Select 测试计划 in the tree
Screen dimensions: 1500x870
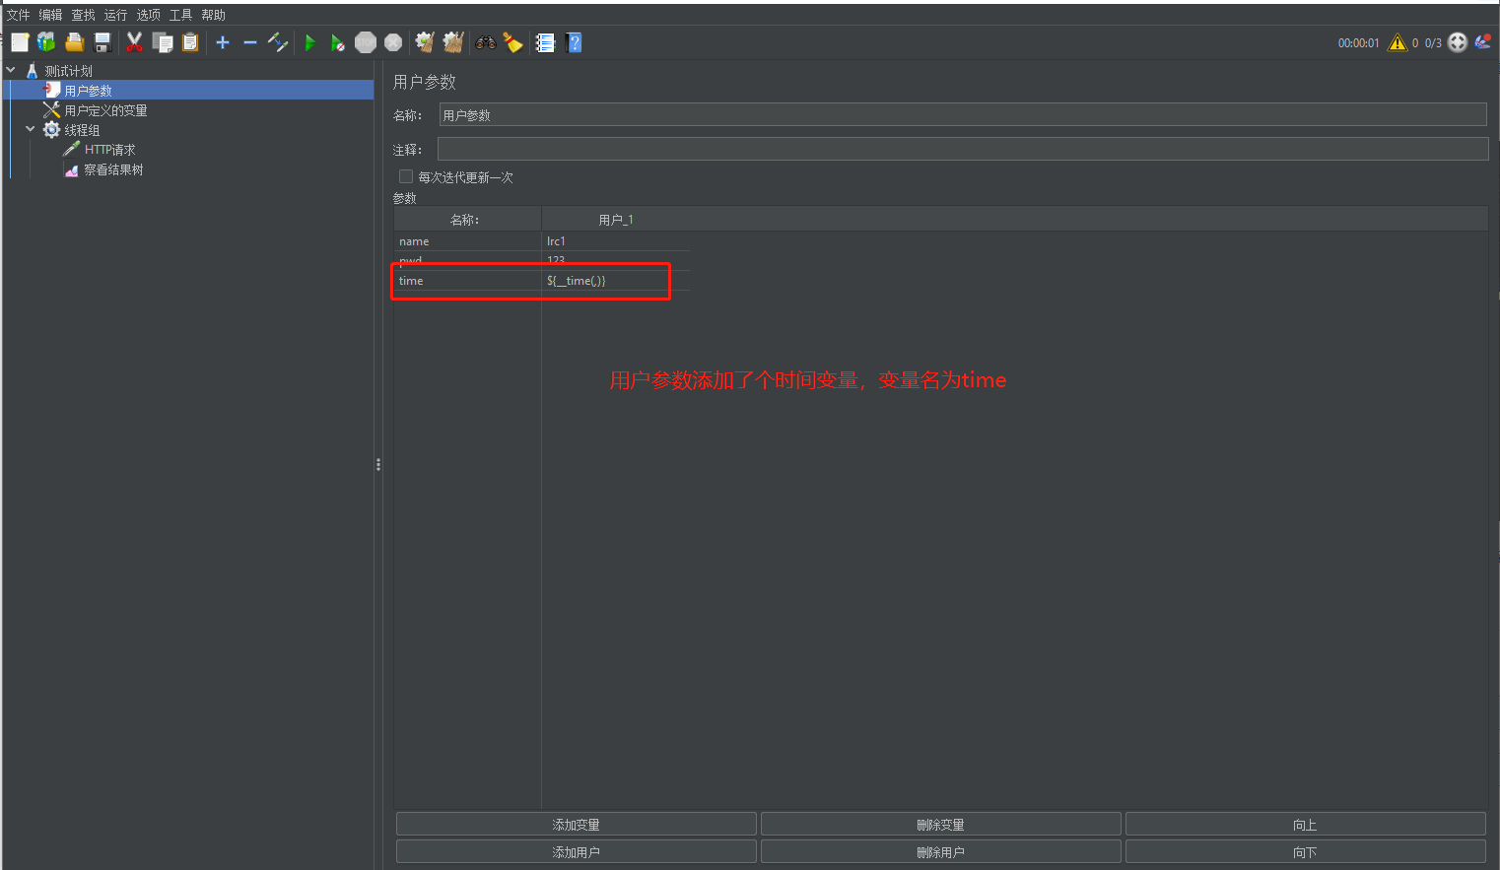pyautogui.click(x=69, y=71)
